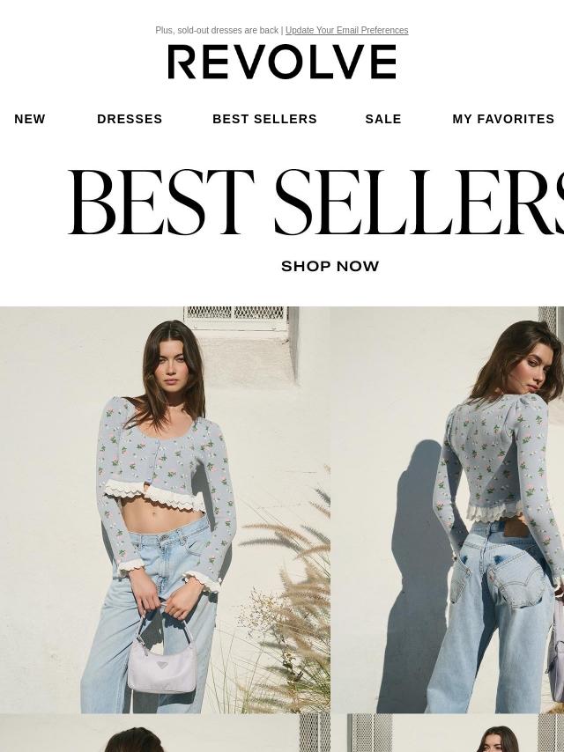Click the partially visible bottom-left photo

[165, 733]
